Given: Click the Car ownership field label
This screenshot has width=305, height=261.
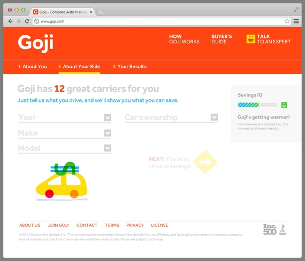Looking at the screenshot, I should tap(151, 117).
